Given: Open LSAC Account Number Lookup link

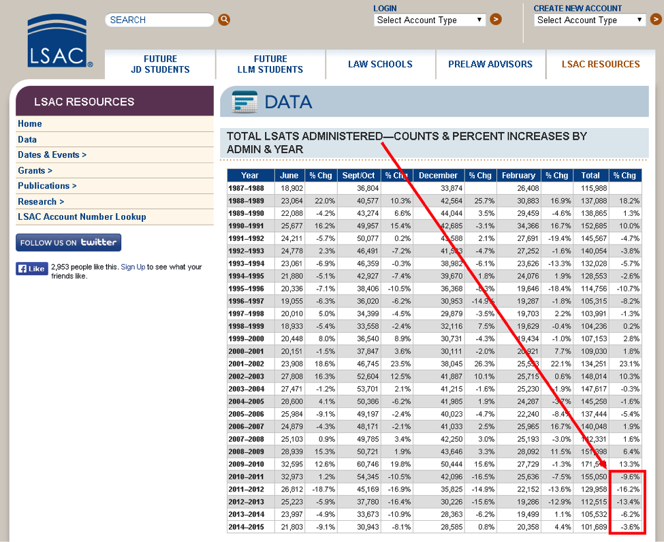Looking at the screenshot, I should coord(82,217).
